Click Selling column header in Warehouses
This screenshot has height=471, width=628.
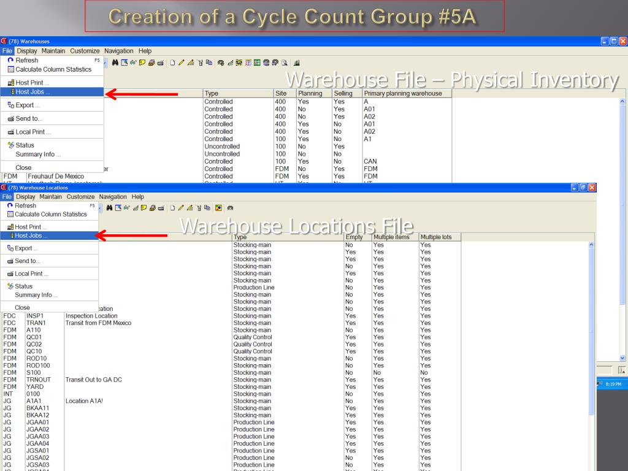(x=347, y=93)
